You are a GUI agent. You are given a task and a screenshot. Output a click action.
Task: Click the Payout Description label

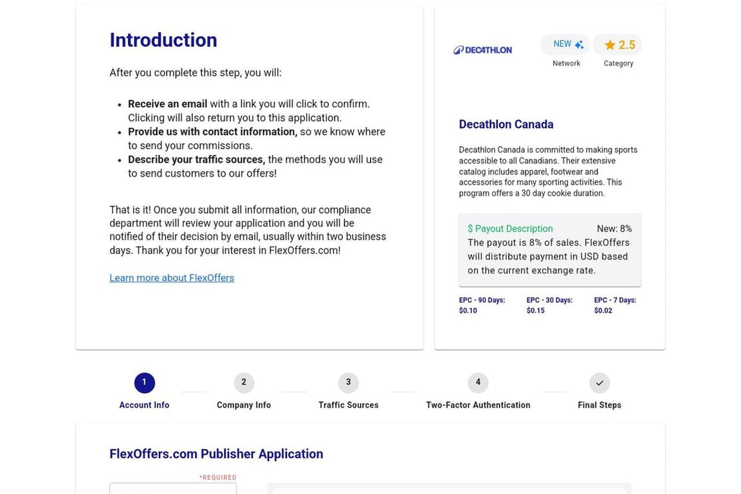point(510,229)
